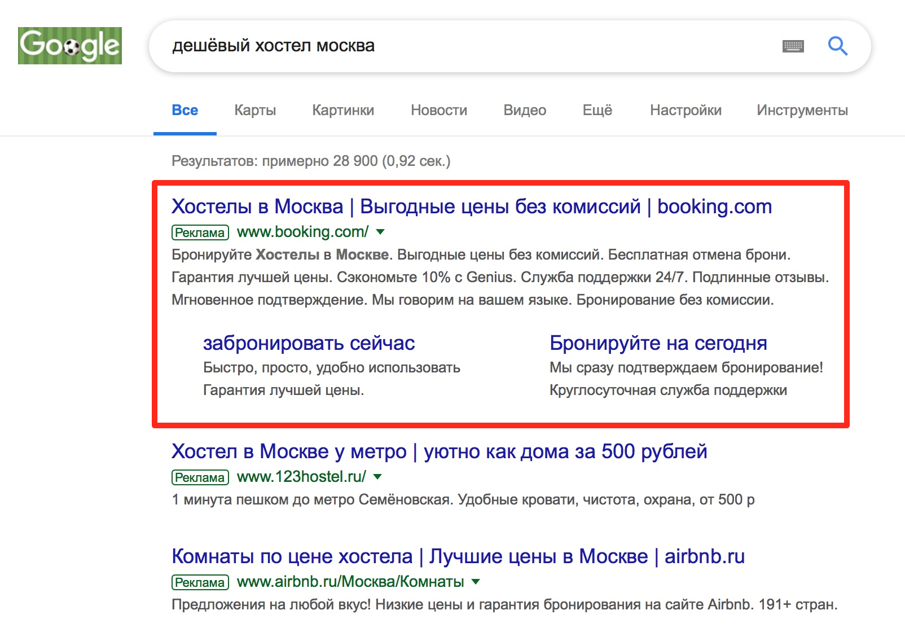Open the airbnb.ru rooms result headline
This screenshot has height=632, width=905.
pos(458,556)
